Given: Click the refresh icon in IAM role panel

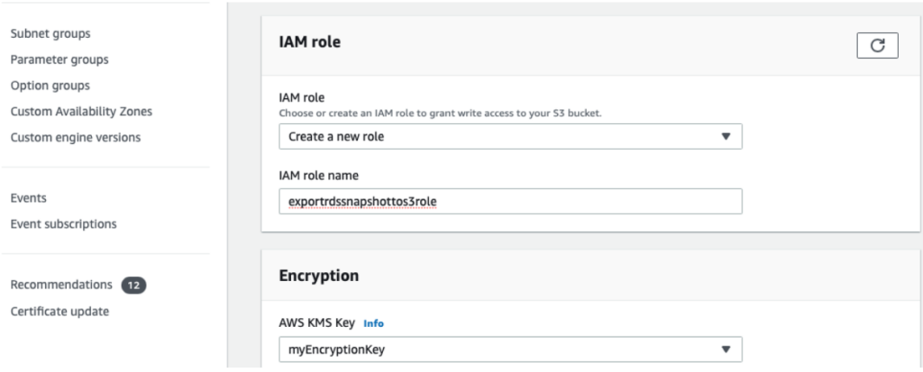Looking at the screenshot, I should tap(877, 46).
